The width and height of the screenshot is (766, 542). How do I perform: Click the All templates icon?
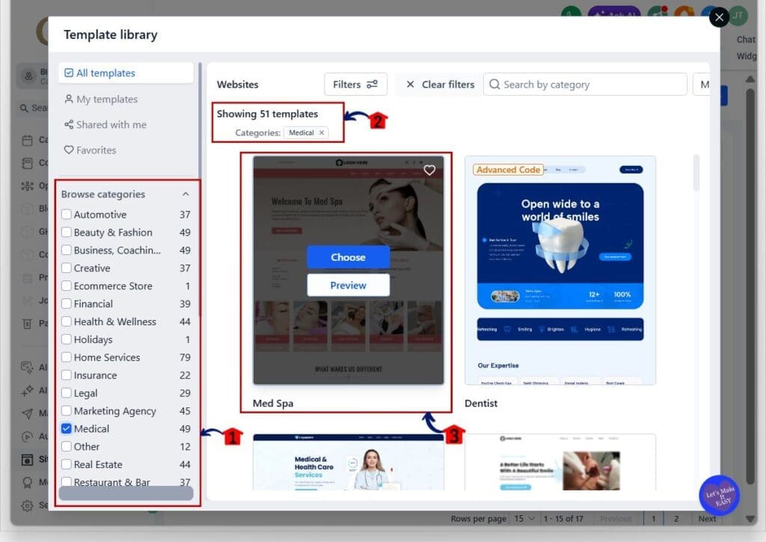coord(69,73)
